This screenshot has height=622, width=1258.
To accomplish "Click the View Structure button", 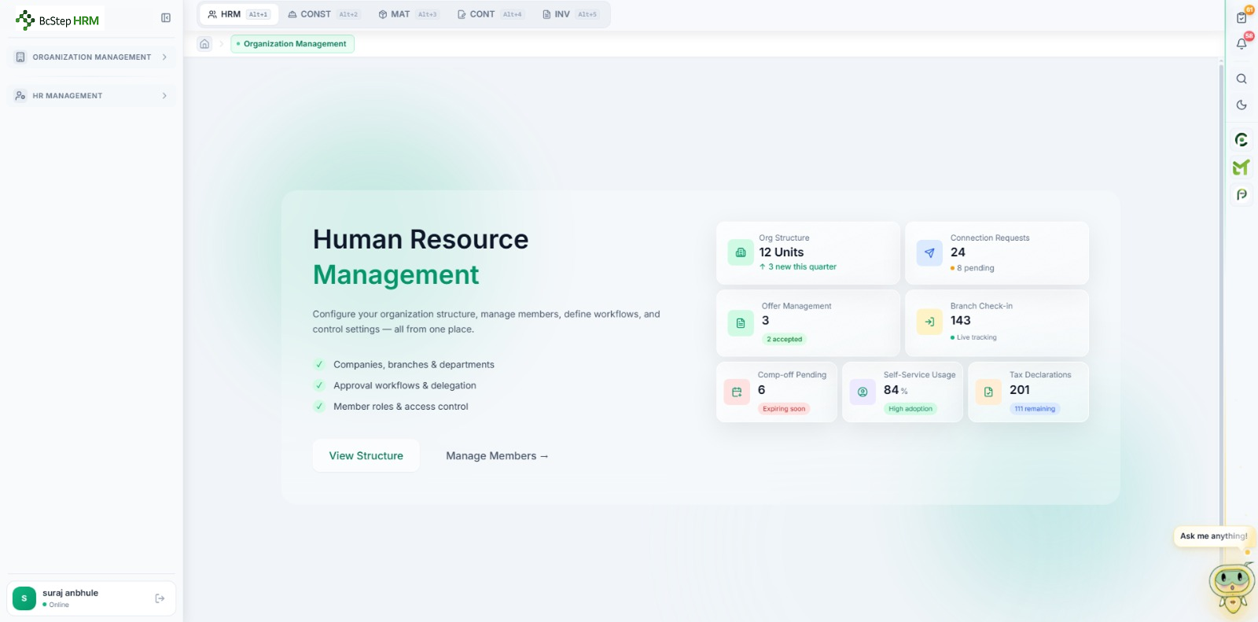I will click(366, 456).
